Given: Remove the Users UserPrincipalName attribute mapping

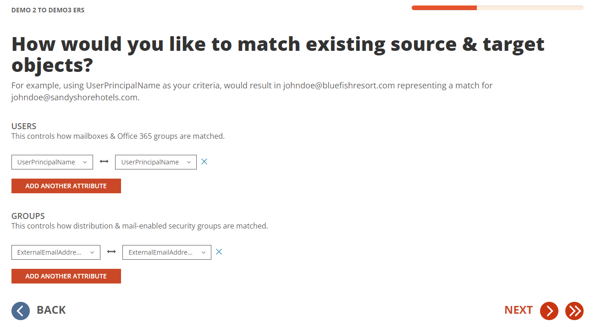Looking at the screenshot, I should tap(204, 162).
